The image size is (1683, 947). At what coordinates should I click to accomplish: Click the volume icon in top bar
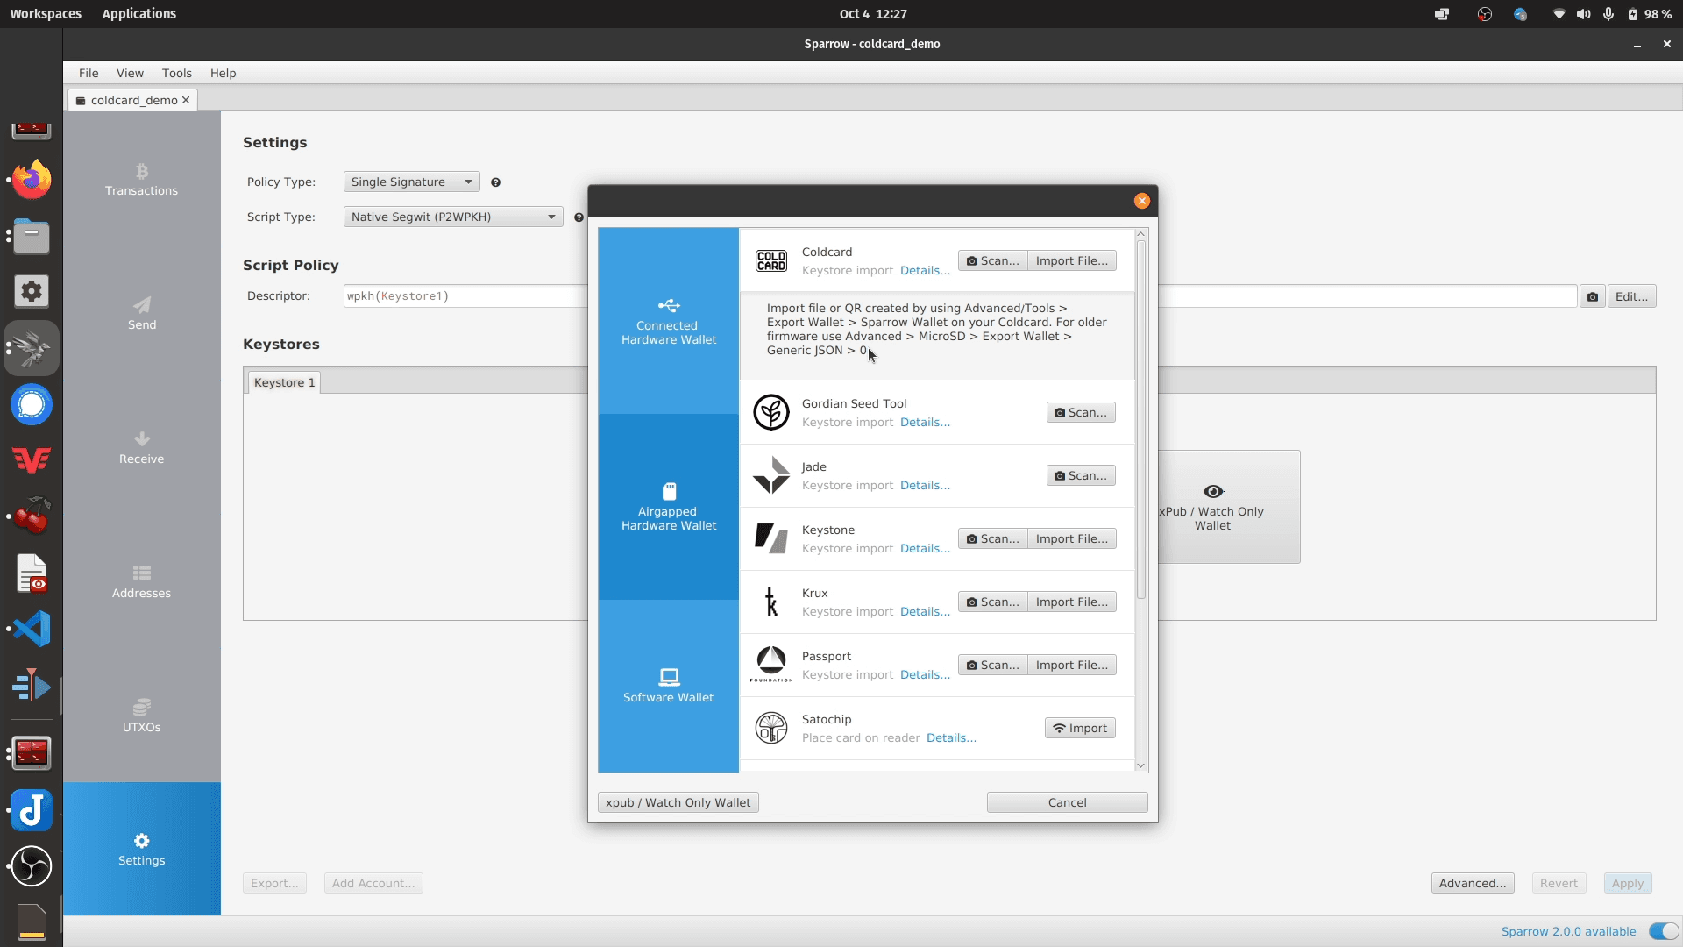[x=1583, y=14]
